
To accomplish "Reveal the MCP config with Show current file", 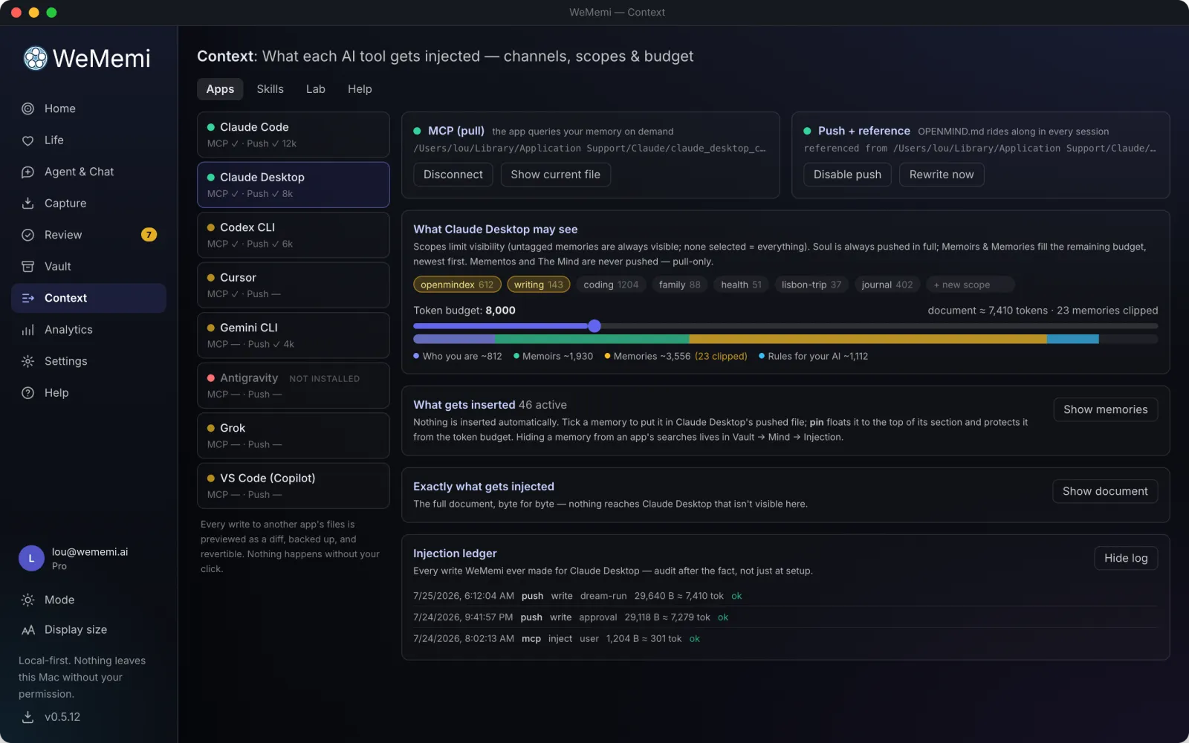I will [555, 175].
